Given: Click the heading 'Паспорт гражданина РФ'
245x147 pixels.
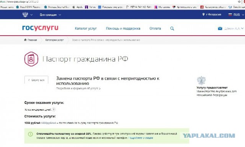Looking at the screenshot, I should coord(85,59).
